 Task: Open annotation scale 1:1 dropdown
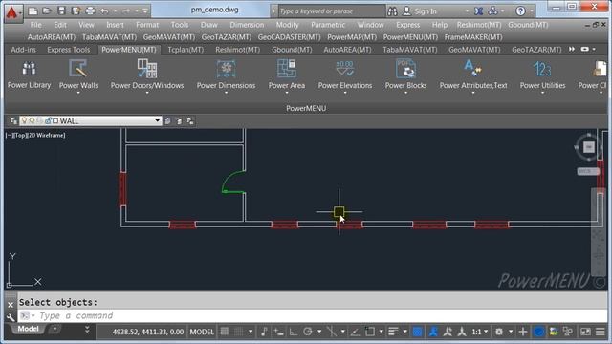point(480,332)
